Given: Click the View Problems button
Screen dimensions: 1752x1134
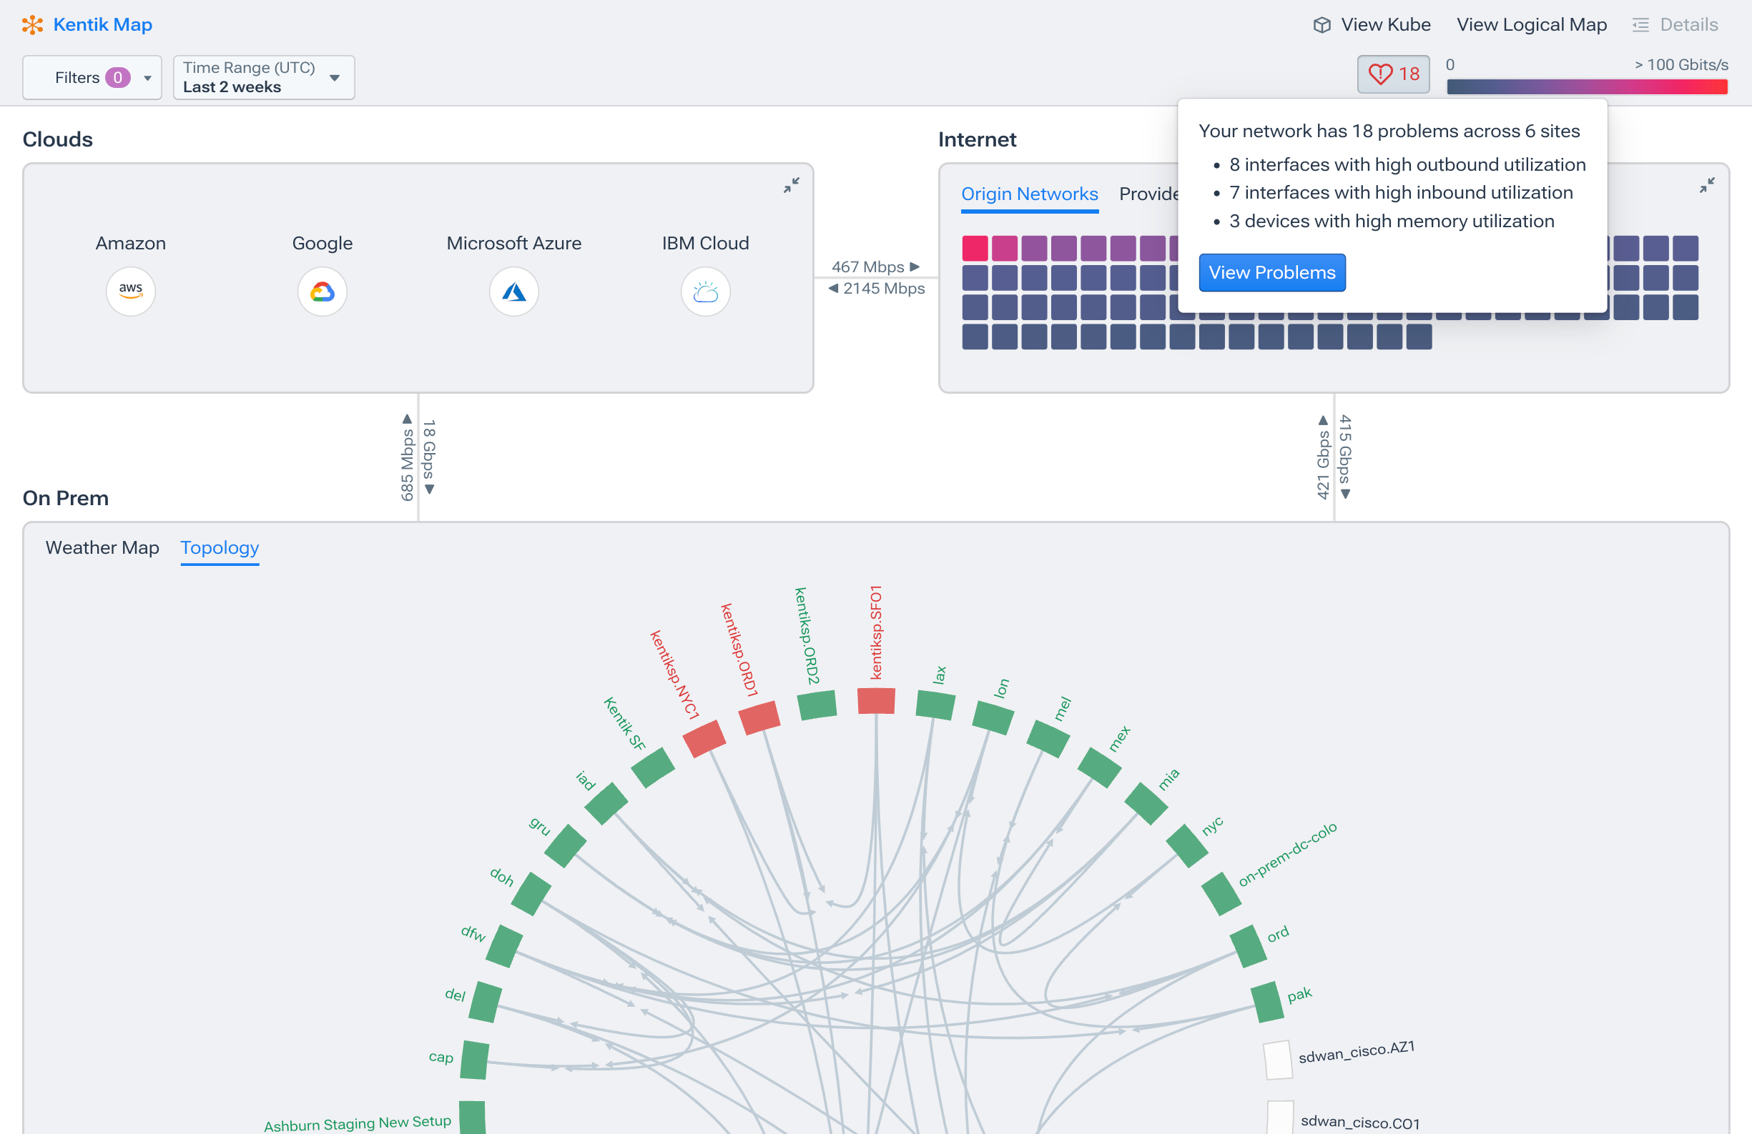Looking at the screenshot, I should click(1271, 273).
